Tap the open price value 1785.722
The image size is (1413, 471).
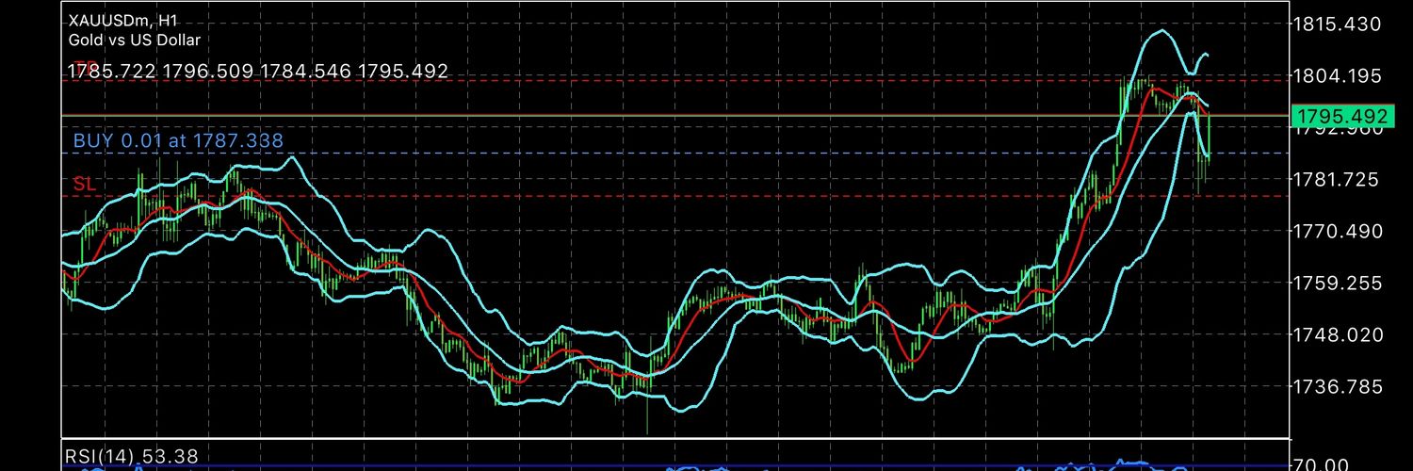point(113,71)
